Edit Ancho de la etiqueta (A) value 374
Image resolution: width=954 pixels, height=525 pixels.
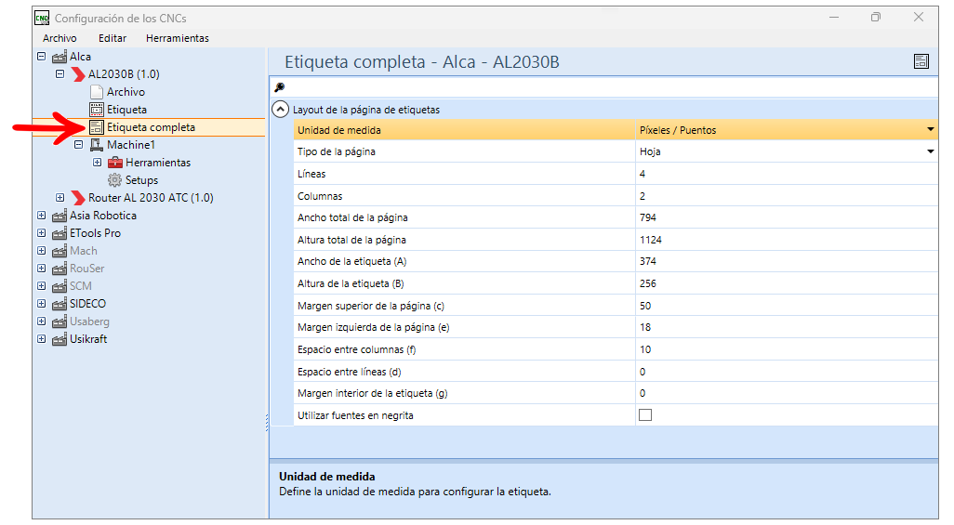[x=786, y=262]
